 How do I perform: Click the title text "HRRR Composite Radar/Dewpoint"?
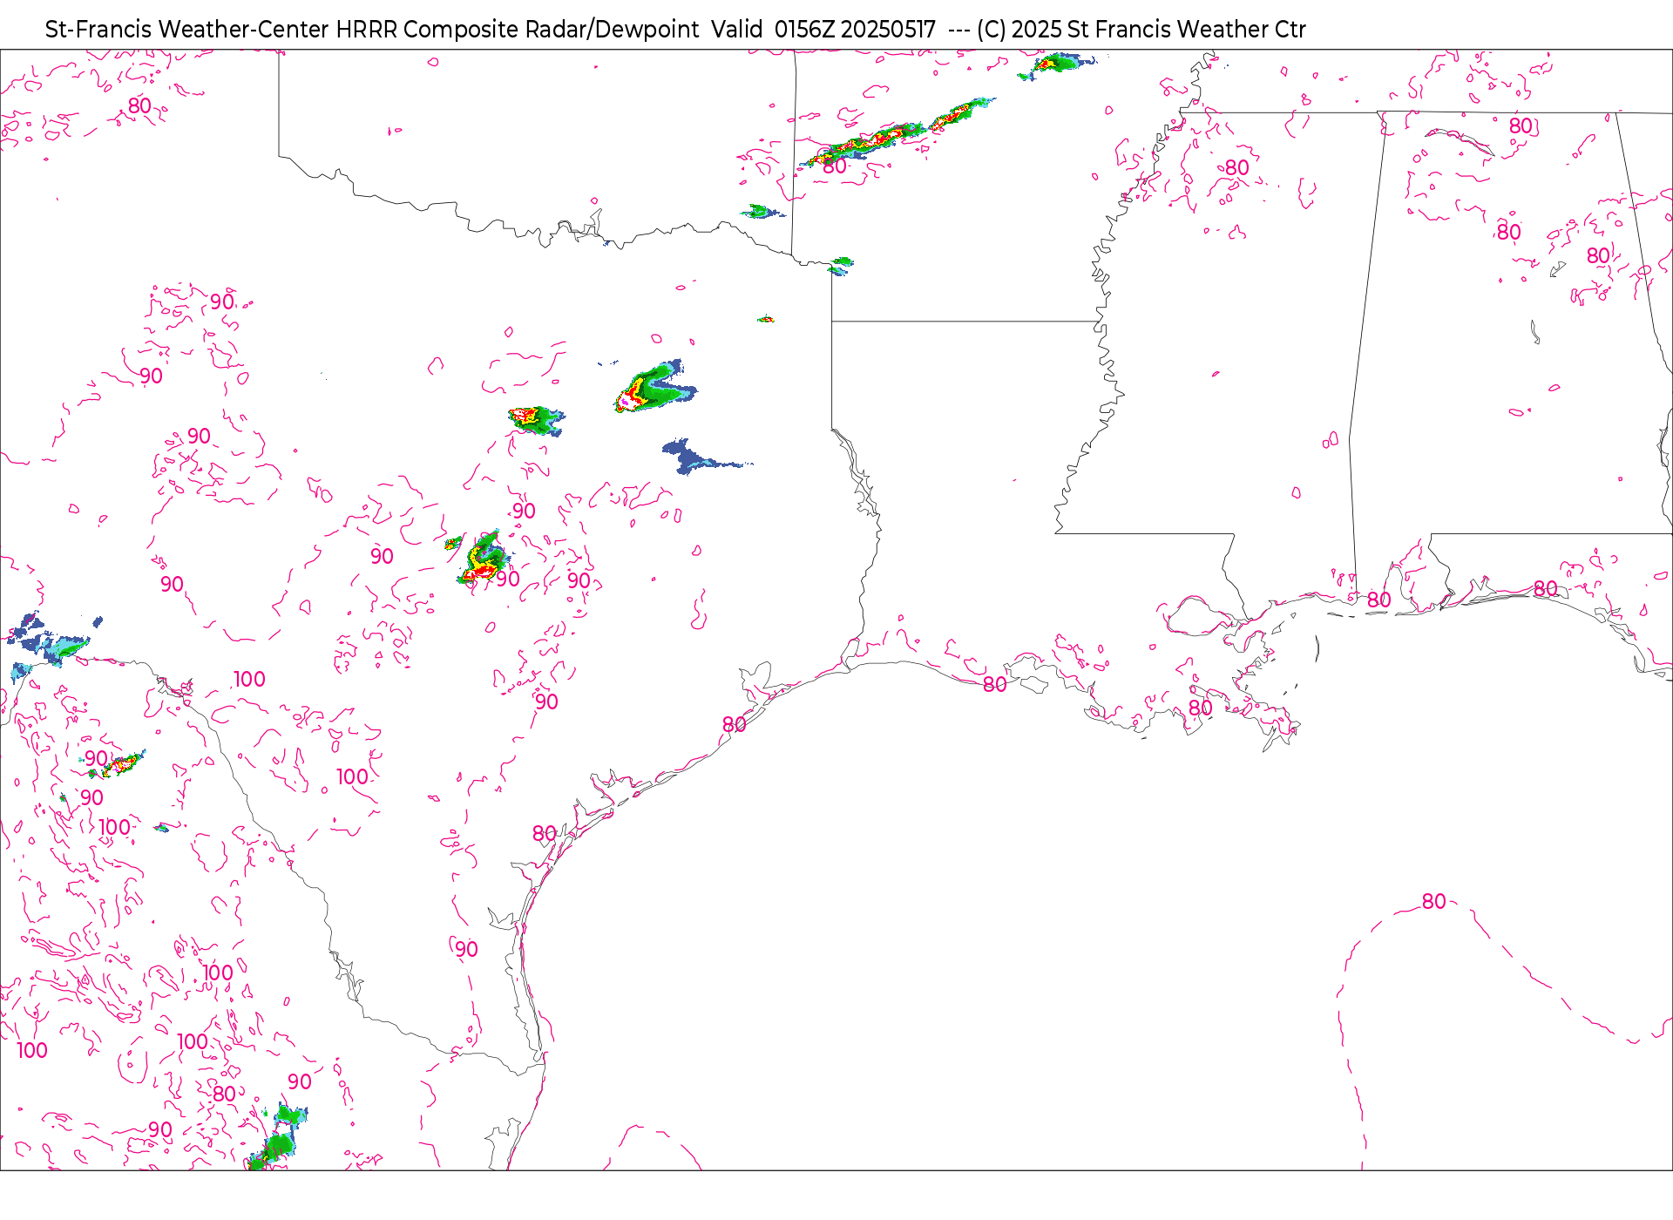coord(517,30)
